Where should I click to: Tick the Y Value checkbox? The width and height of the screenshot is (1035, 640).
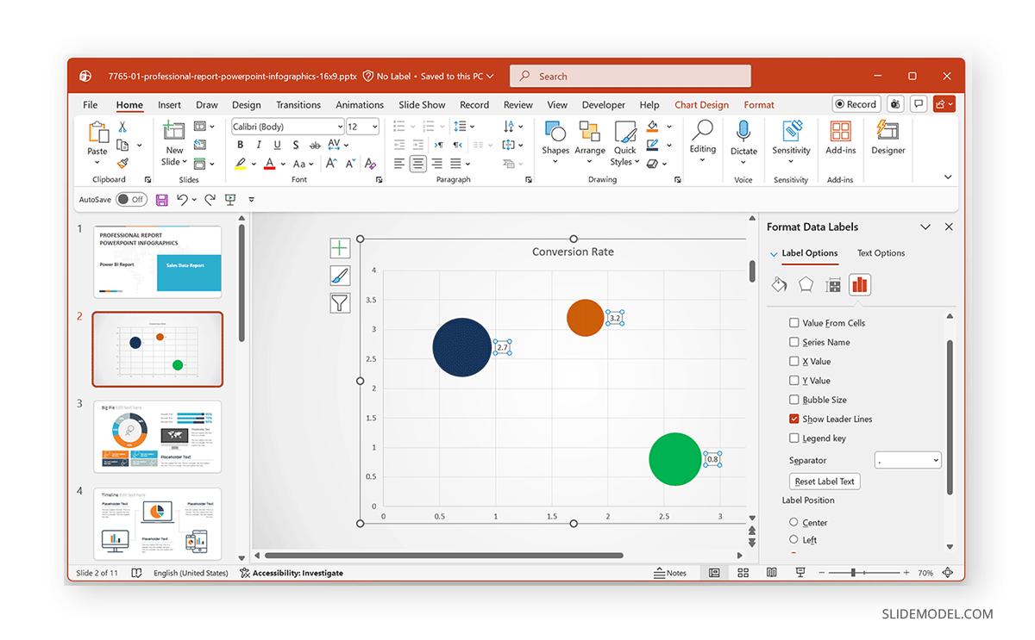click(x=794, y=381)
